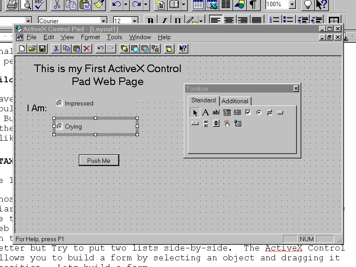Expand the font size 12 dropdown
This screenshot has width=356, height=267.
[x=134, y=21]
